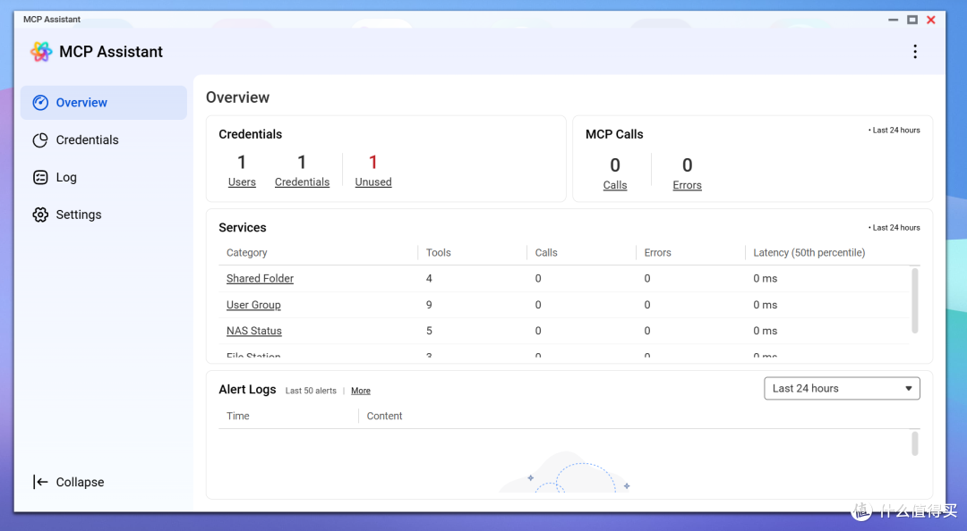Screen dimensions: 967x531
Task: Open the Settings sidebar page
Action: point(104,215)
